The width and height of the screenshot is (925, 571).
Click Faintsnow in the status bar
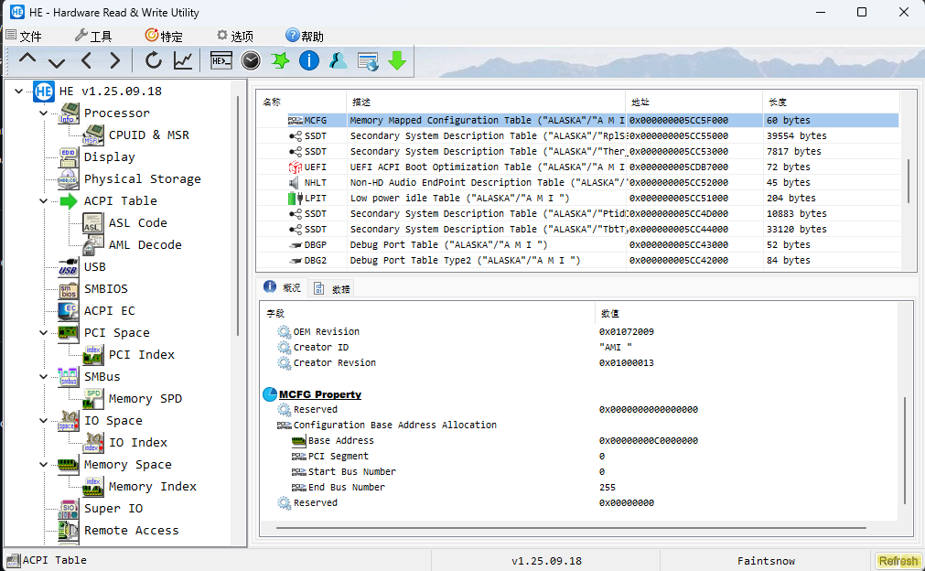(x=766, y=561)
